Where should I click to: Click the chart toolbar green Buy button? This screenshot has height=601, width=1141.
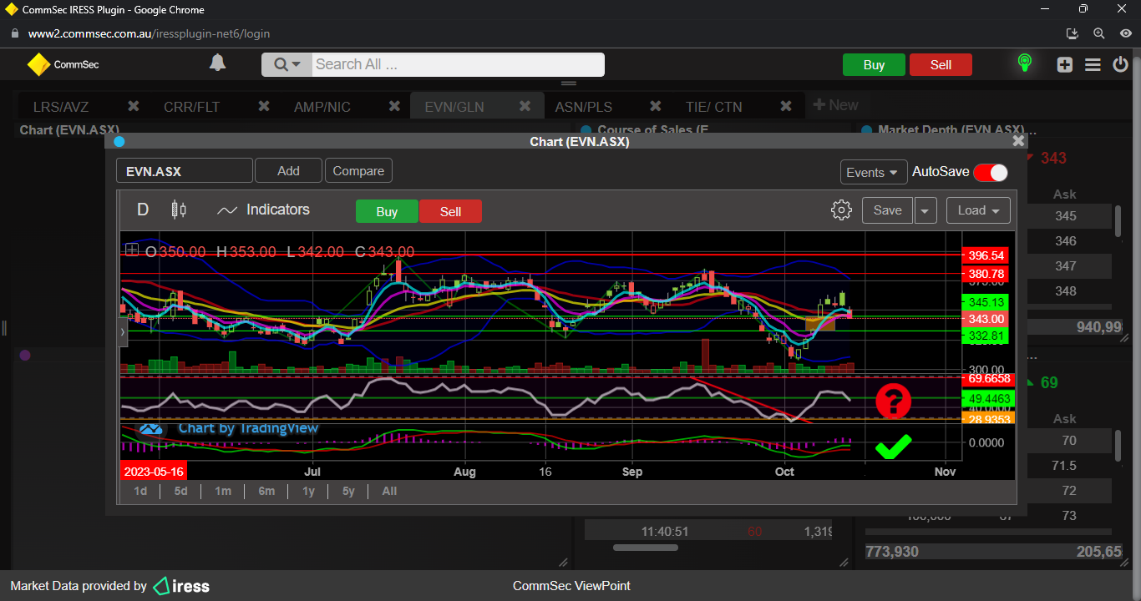coord(387,211)
